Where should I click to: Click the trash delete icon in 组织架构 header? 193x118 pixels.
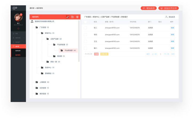pos(77,17)
